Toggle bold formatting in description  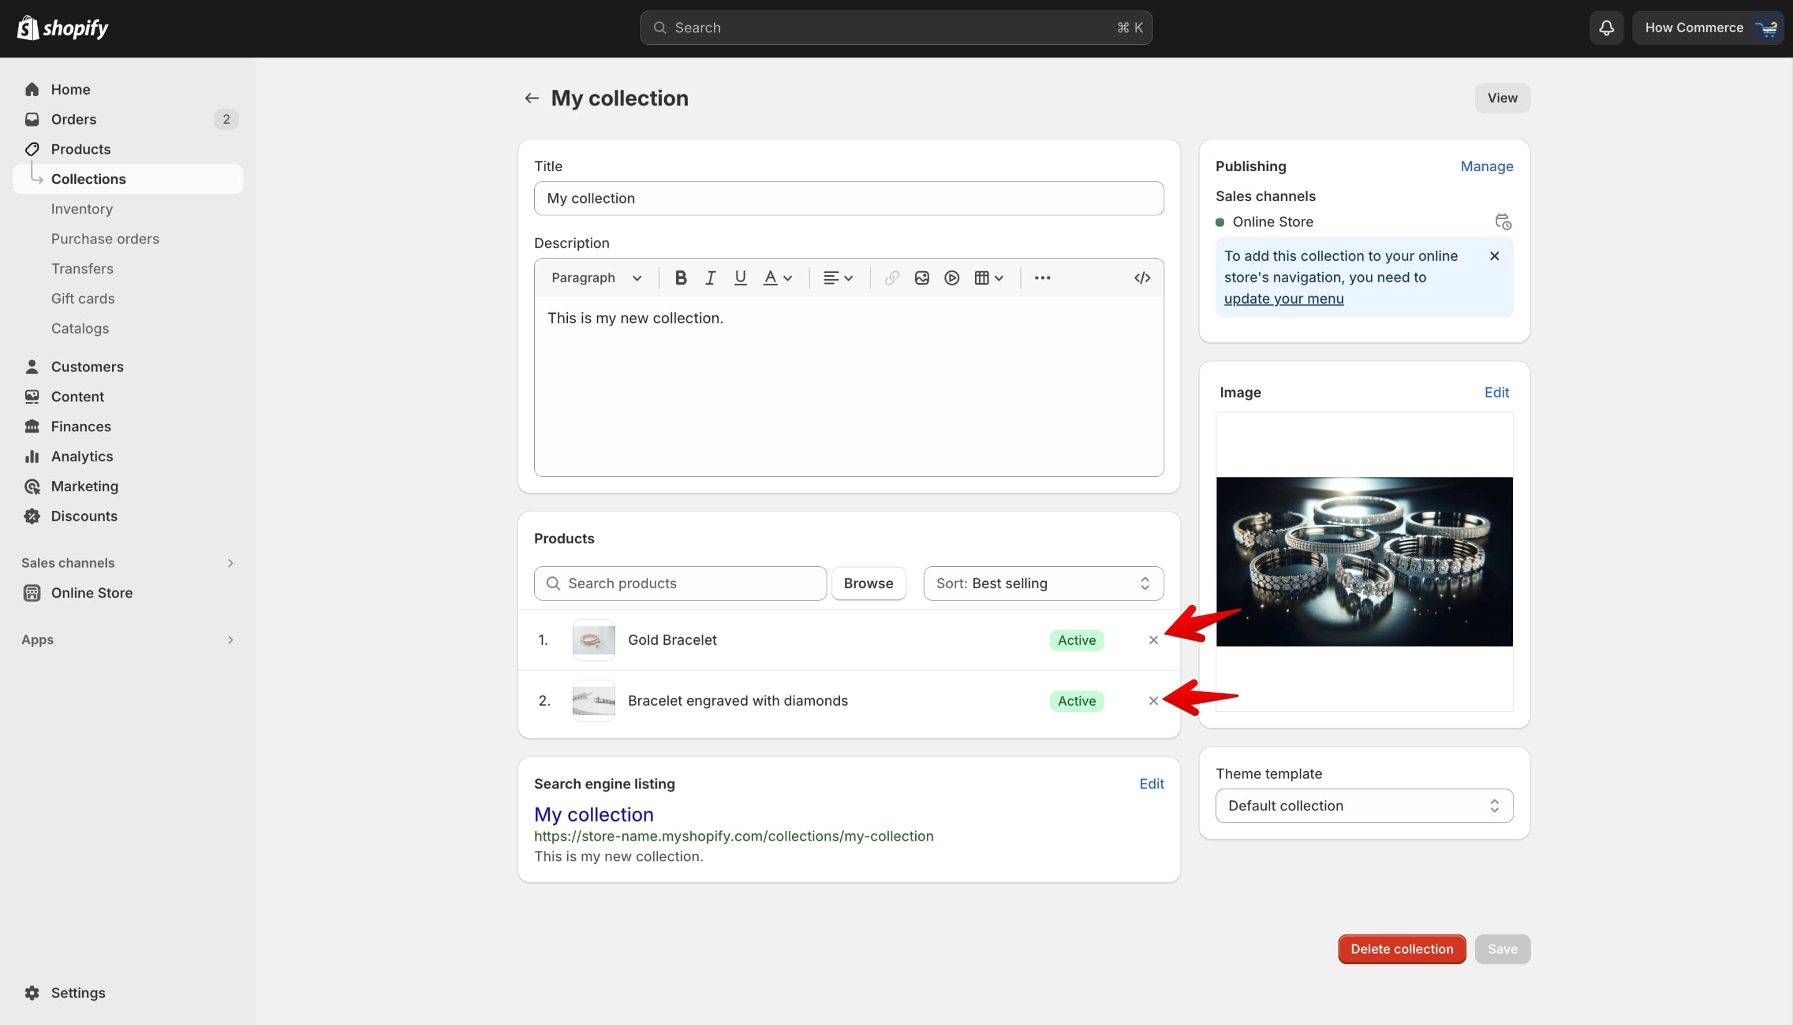tap(680, 278)
